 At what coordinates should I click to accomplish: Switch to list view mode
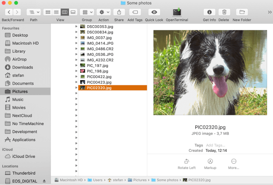(x=56, y=12)
